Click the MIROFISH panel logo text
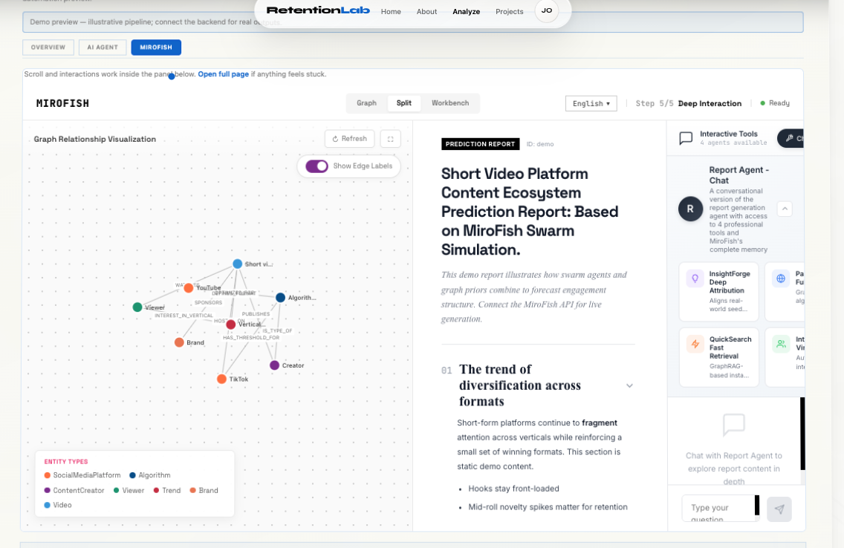Image resolution: width=844 pixels, height=548 pixels. click(62, 103)
